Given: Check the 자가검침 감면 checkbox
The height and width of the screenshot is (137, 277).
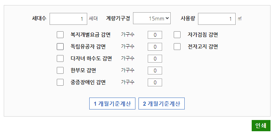Looking at the screenshot, I should tap(177, 35).
